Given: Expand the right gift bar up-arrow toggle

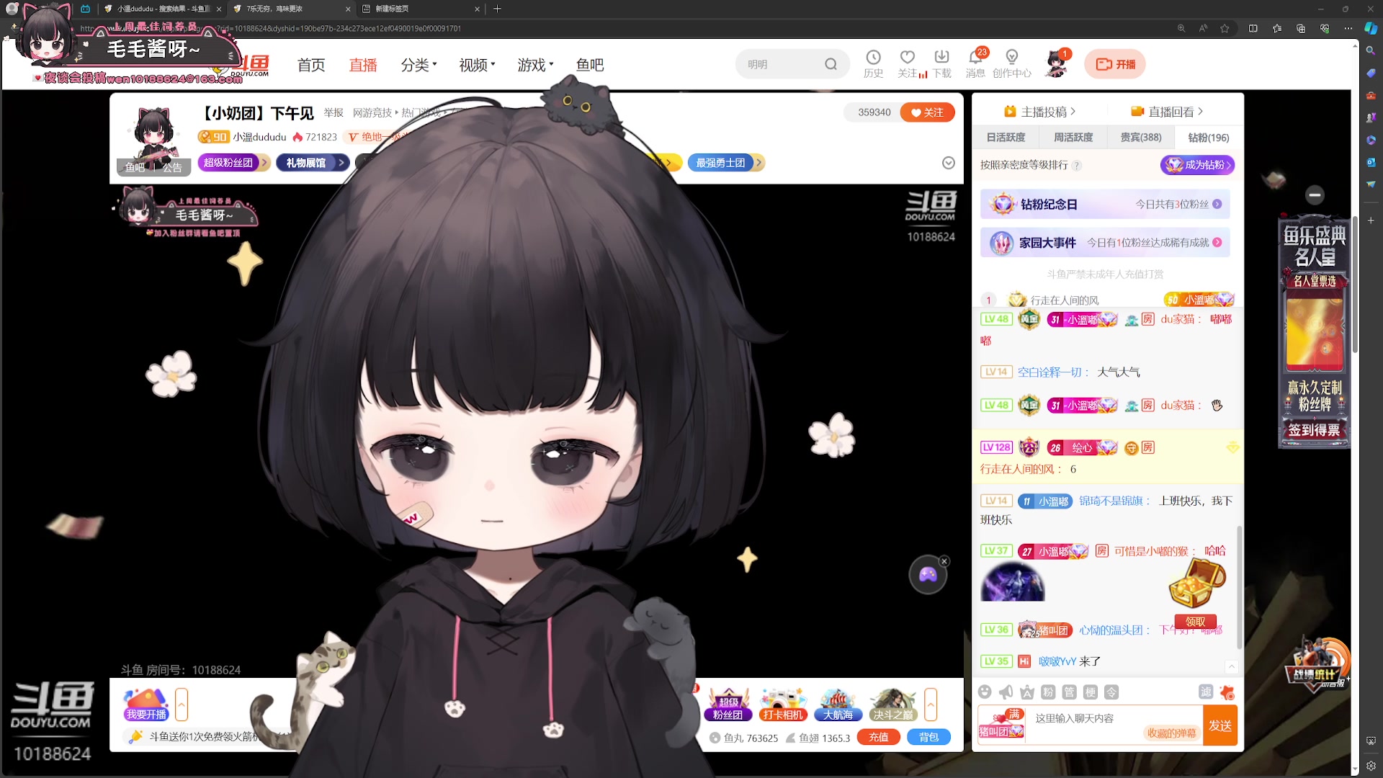Looking at the screenshot, I should (x=931, y=705).
